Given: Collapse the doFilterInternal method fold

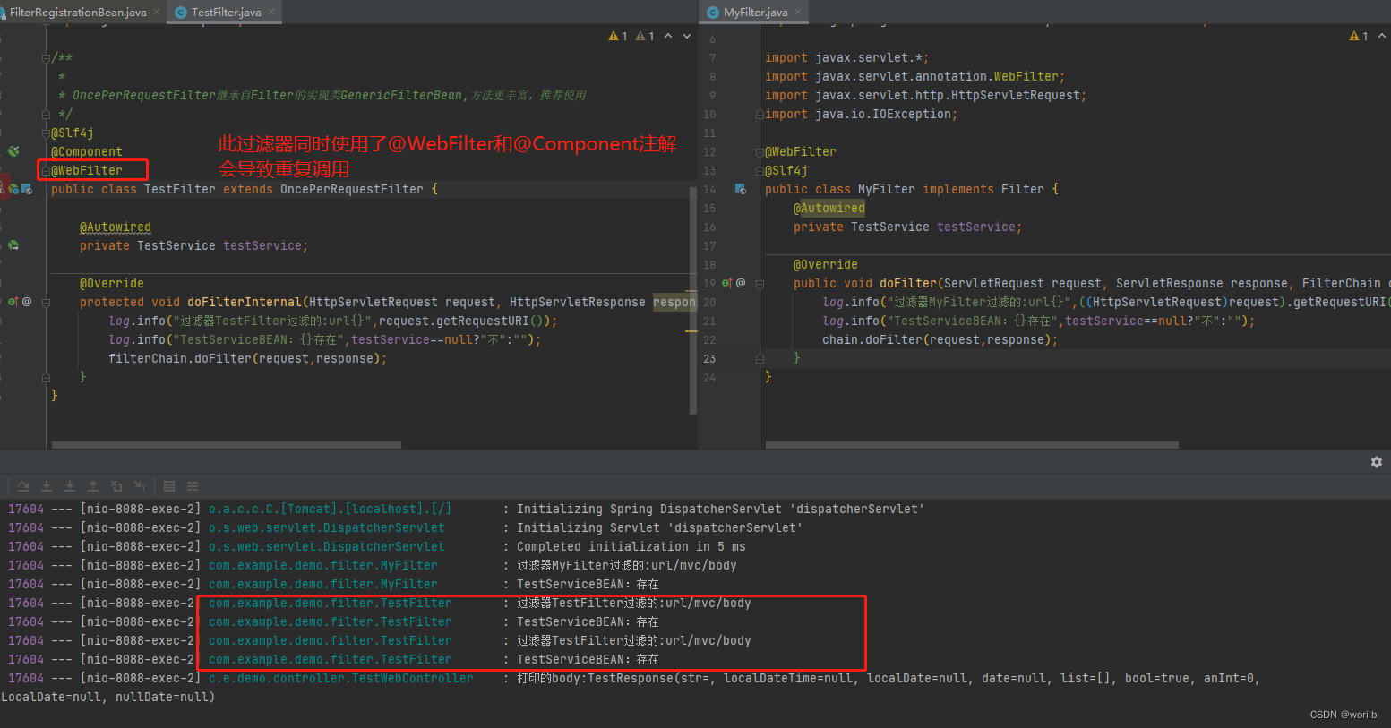Looking at the screenshot, I should click(x=46, y=303).
